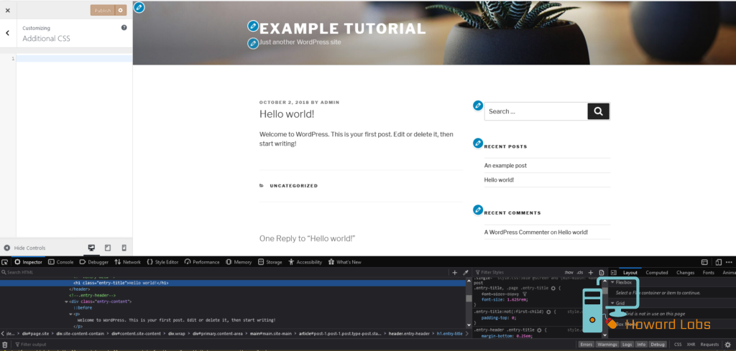Toggle Errors filter in console

586,345
